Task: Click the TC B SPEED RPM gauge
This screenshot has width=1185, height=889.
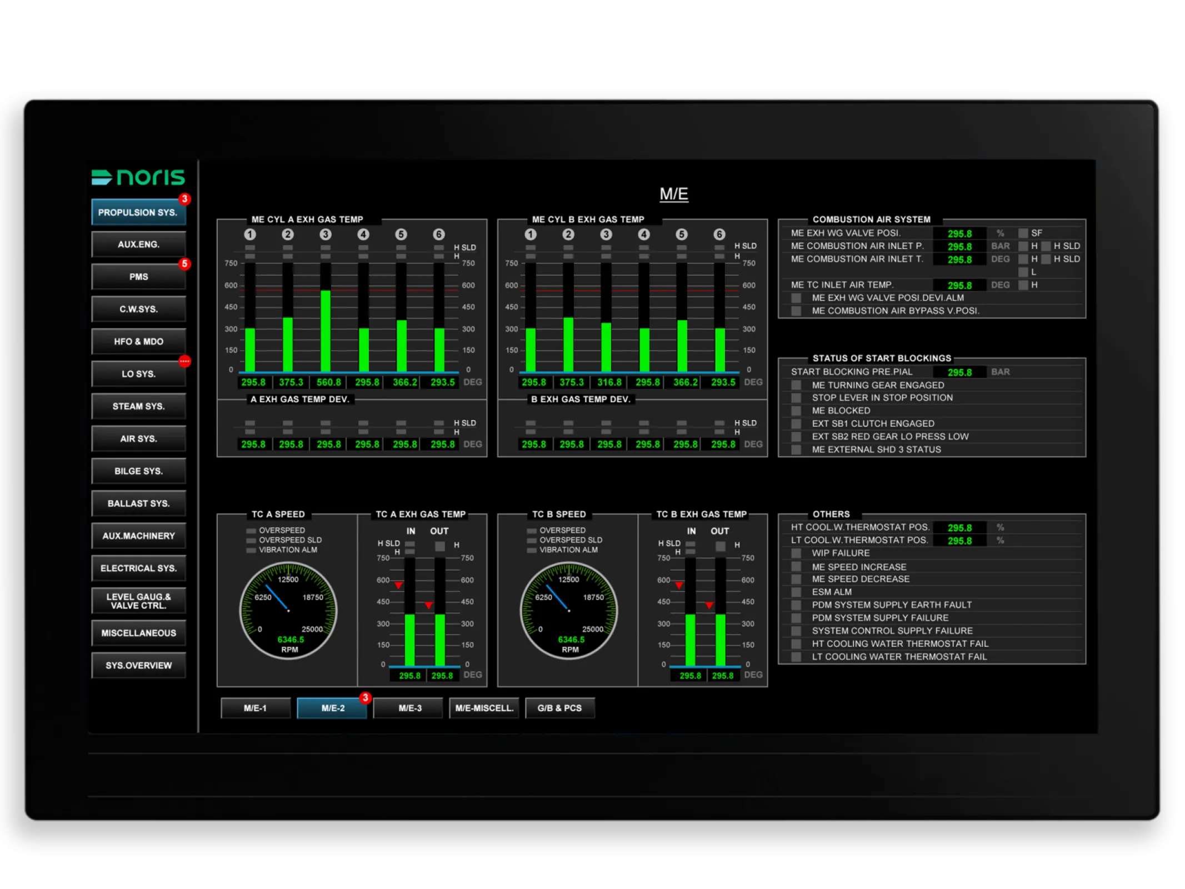Action: [x=569, y=610]
